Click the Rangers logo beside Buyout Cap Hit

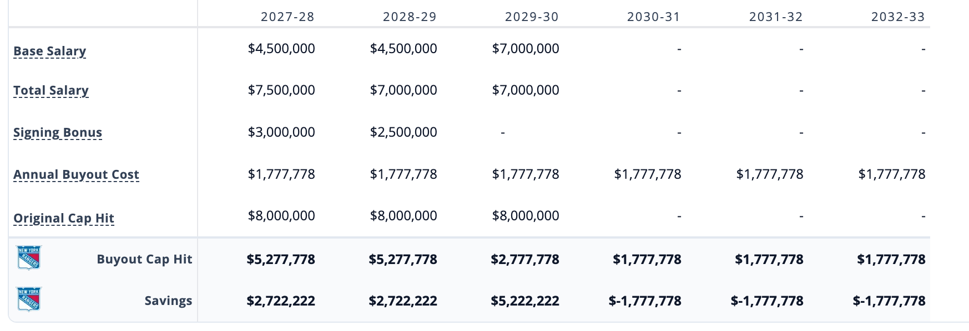pos(29,258)
